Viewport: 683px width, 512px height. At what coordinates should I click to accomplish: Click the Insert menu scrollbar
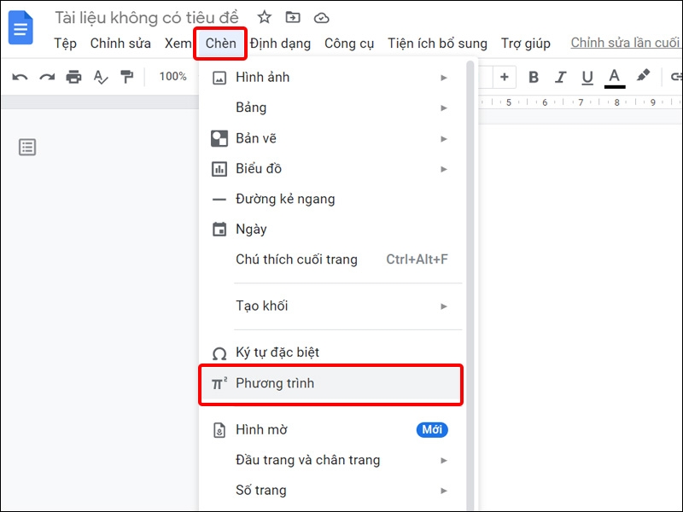[x=470, y=283]
